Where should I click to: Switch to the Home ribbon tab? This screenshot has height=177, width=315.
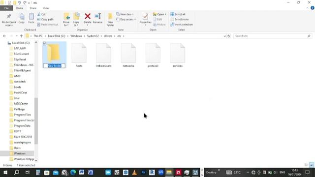(20, 8)
